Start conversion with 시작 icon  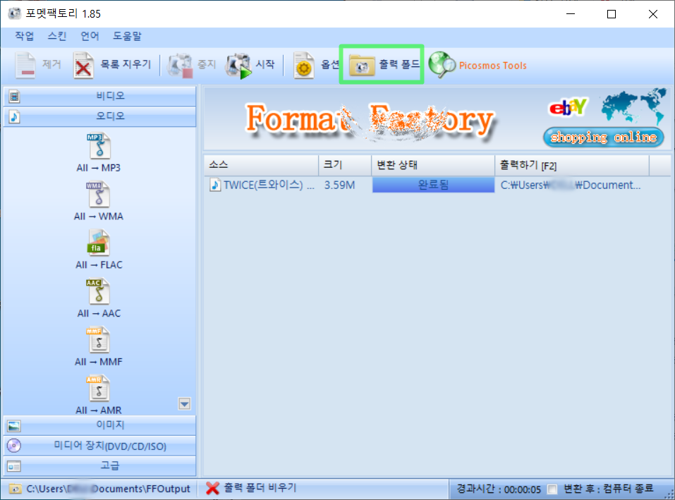tap(238, 66)
